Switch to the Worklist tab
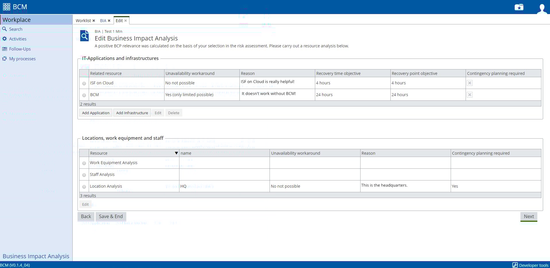The image size is (550, 268). [x=83, y=21]
